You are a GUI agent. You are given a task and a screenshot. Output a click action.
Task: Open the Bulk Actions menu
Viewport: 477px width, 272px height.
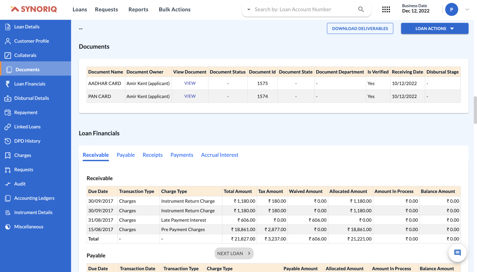pos(175,9)
